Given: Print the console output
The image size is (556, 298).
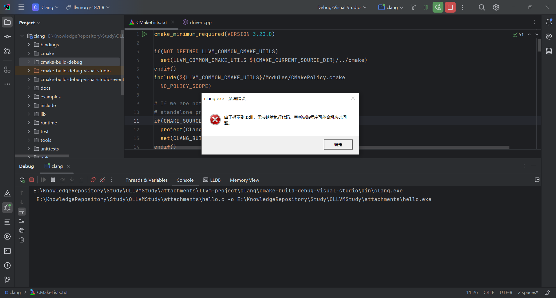Looking at the screenshot, I should click(22, 231).
